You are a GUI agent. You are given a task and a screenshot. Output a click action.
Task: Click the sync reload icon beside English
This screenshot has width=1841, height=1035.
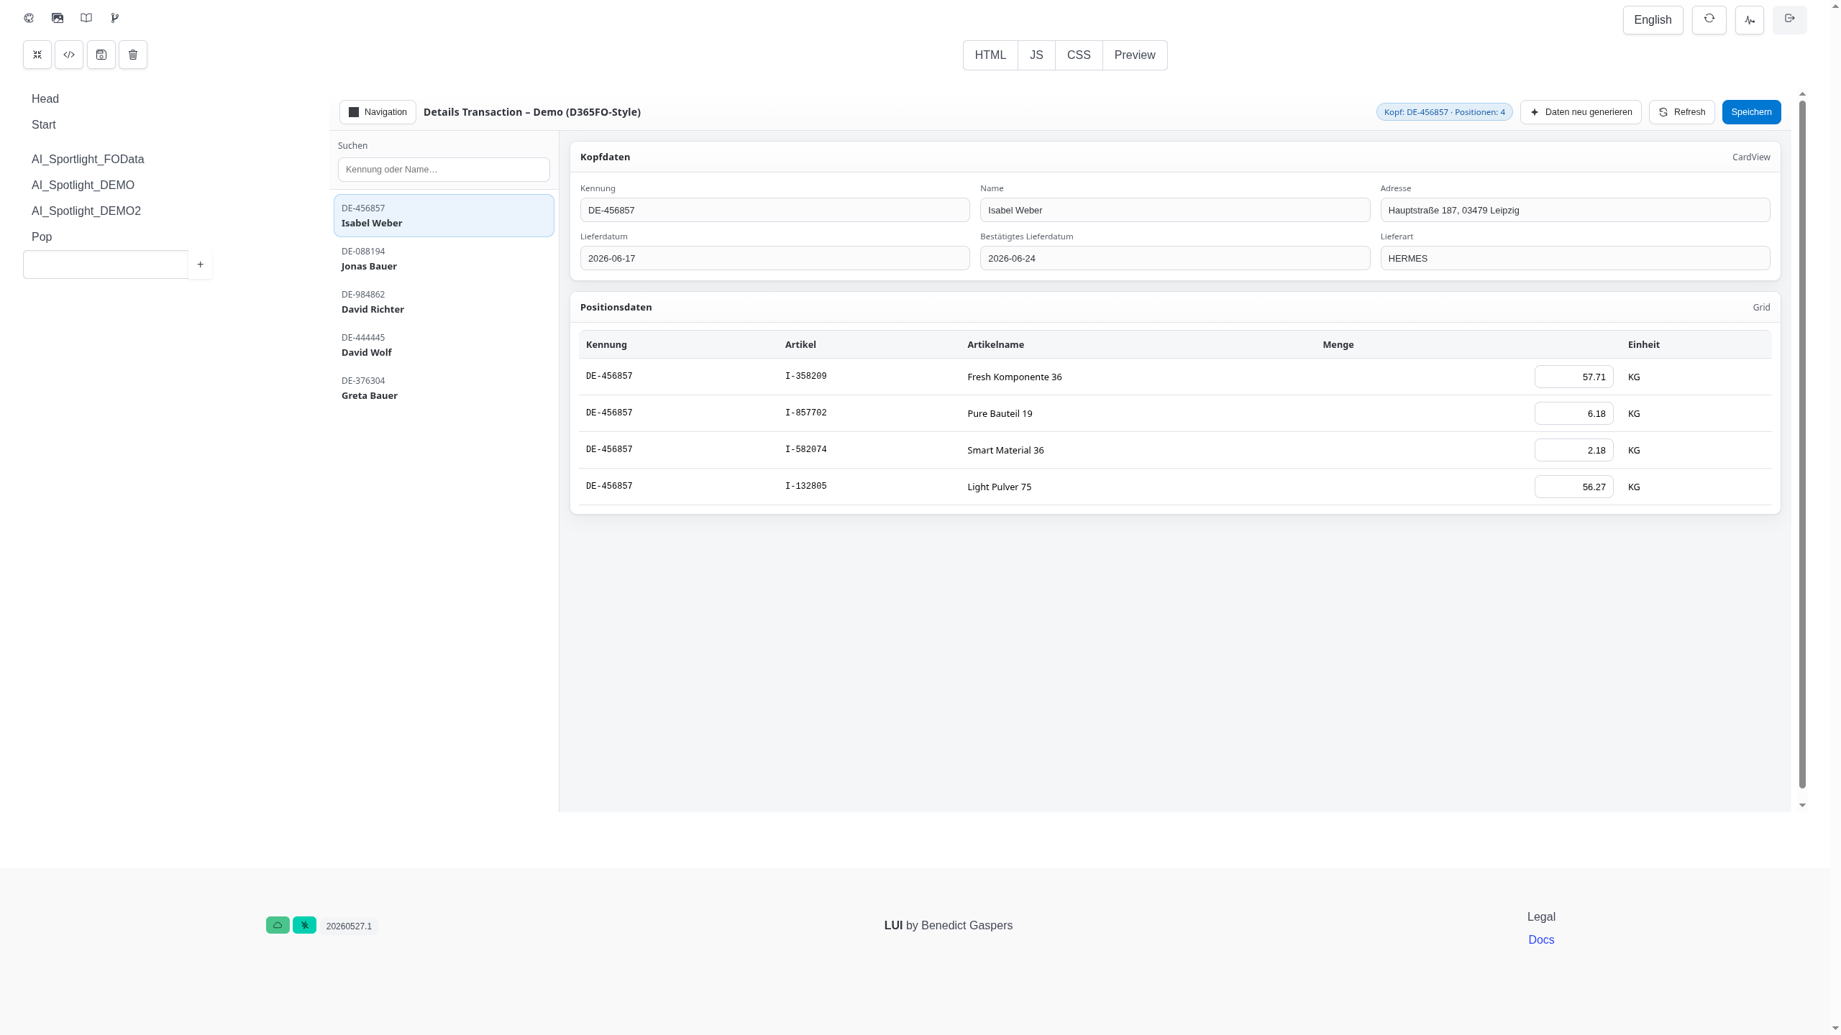[x=1709, y=19]
